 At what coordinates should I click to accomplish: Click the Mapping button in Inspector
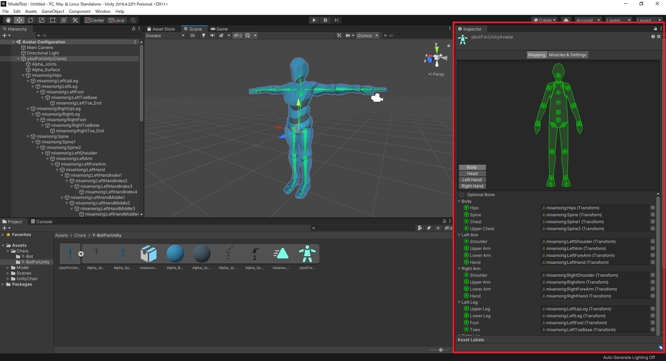[x=537, y=55]
